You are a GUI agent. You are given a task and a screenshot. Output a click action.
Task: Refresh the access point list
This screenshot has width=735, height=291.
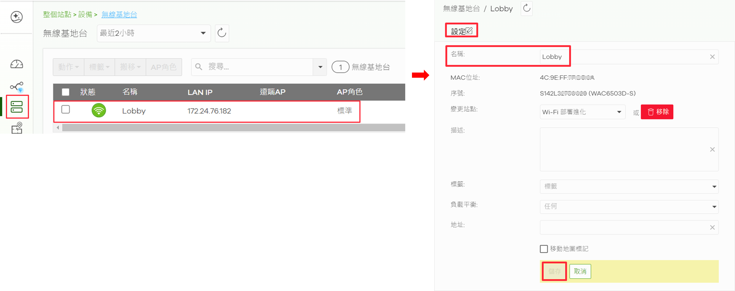coord(222,33)
